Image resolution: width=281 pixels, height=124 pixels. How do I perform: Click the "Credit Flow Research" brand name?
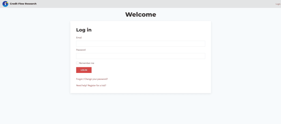click(23, 4)
